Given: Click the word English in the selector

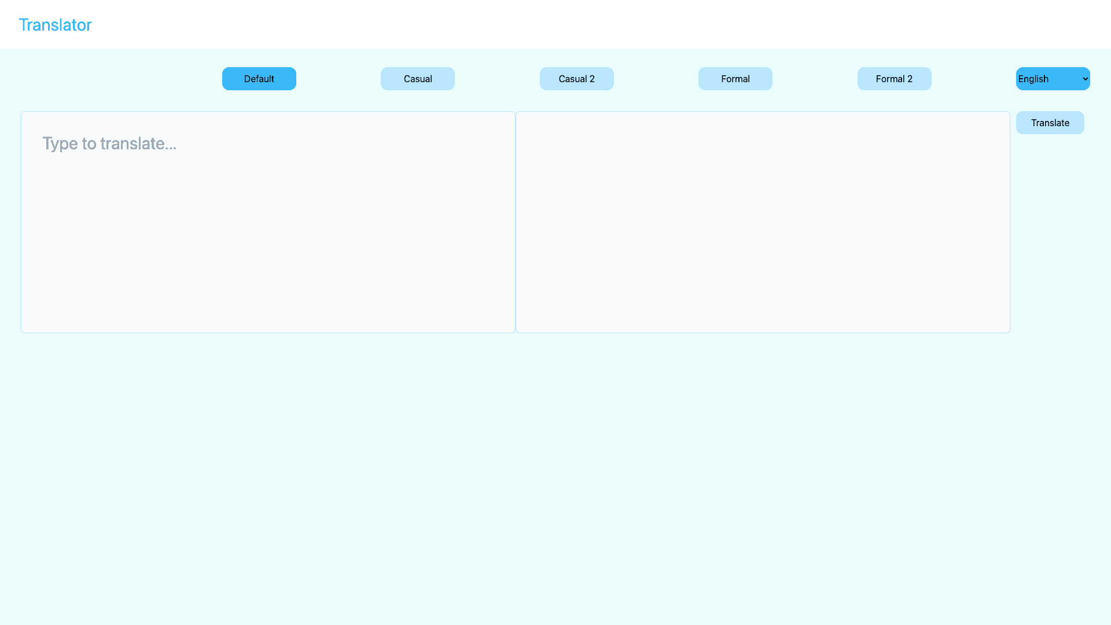Looking at the screenshot, I should pyautogui.click(x=1033, y=79).
